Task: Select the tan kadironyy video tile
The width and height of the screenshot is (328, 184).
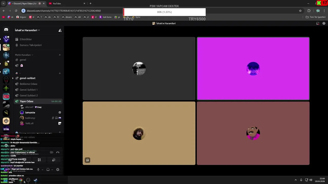Action: tap(139, 133)
